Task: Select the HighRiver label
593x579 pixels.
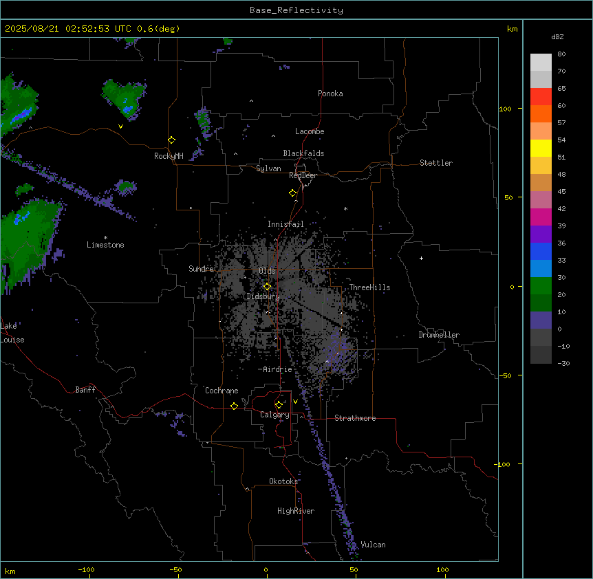Action: pos(296,511)
